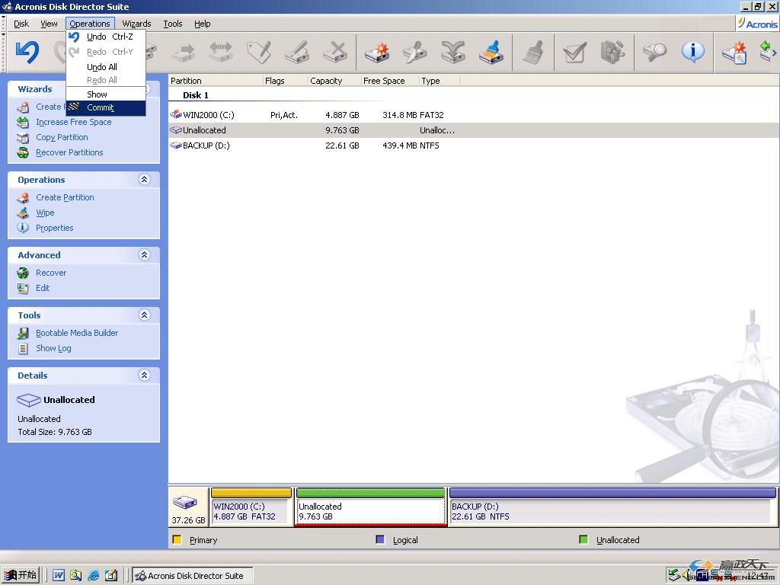Image resolution: width=780 pixels, height=585 pixels.
Task: Click the Show Log document icon
Action: pyautogui.click(x=23, y=348)
